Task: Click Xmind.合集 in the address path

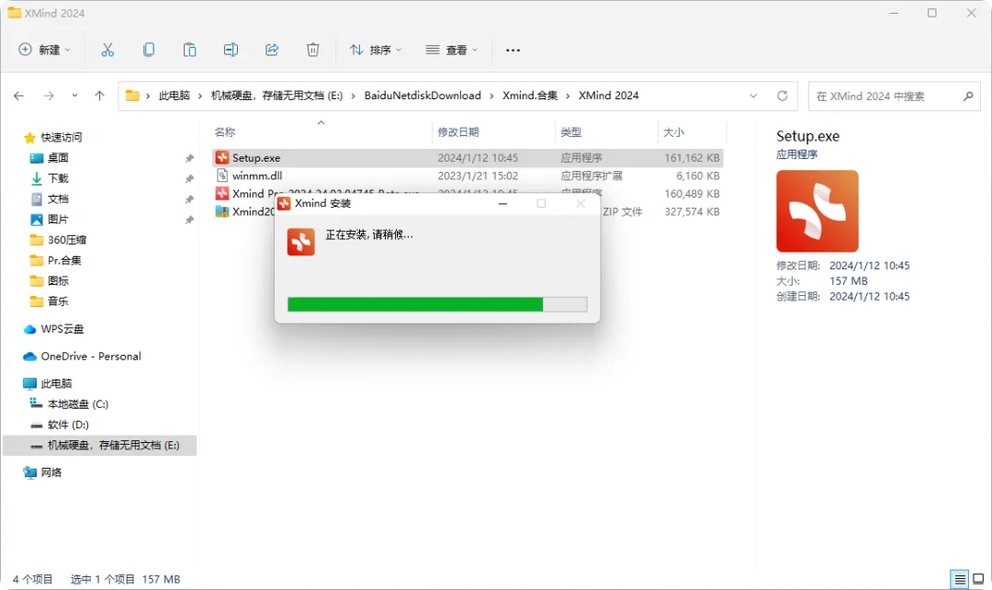Action: [x=530, y=96]
